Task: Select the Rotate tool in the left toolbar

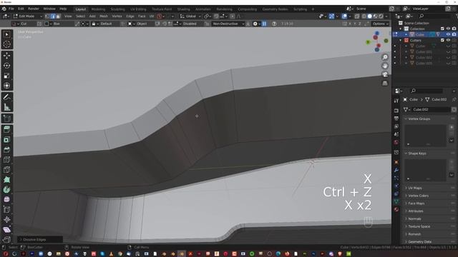Action: coord(6,66)
